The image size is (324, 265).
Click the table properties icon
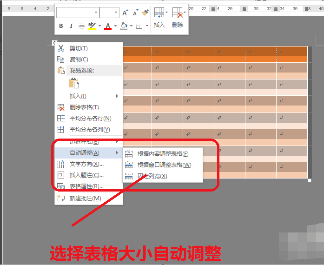point(61,186)
